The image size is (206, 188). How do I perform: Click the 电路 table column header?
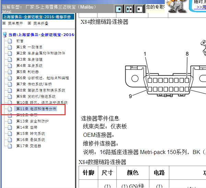point(159,173)
